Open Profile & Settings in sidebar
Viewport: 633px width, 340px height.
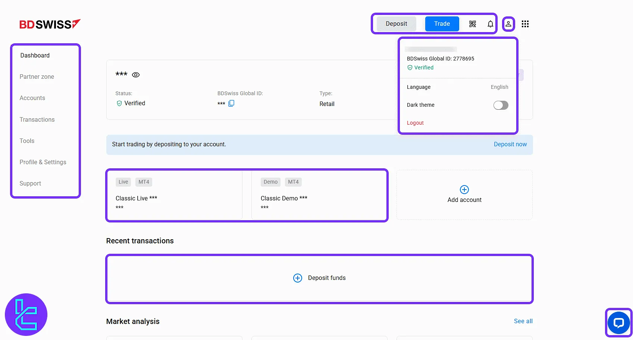click(x=43, y=162)
